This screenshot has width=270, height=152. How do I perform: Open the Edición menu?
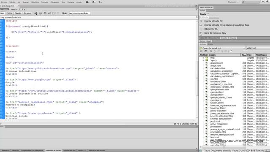[x=12, y=2]
